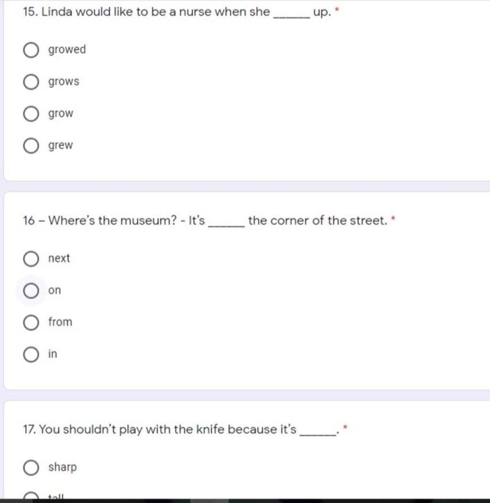Mark the 'grew' radio button
The image size is (490, 503).
(31, 145)
